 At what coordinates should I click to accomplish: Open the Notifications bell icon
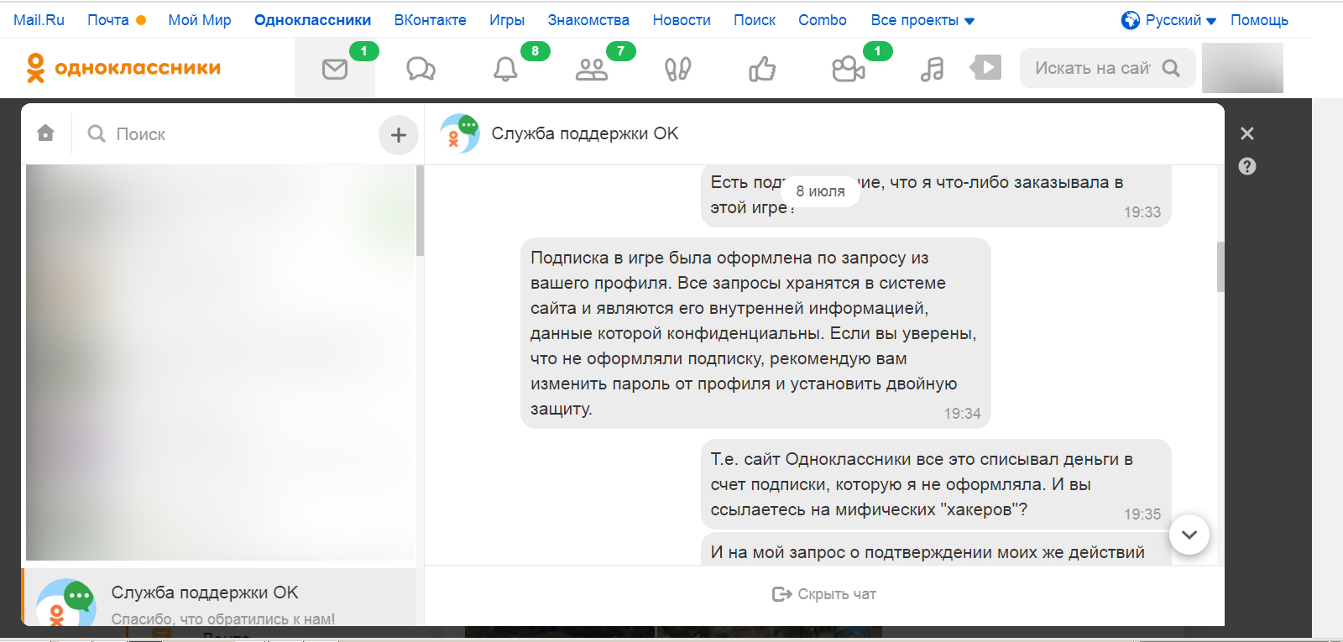tap(505, 69)
